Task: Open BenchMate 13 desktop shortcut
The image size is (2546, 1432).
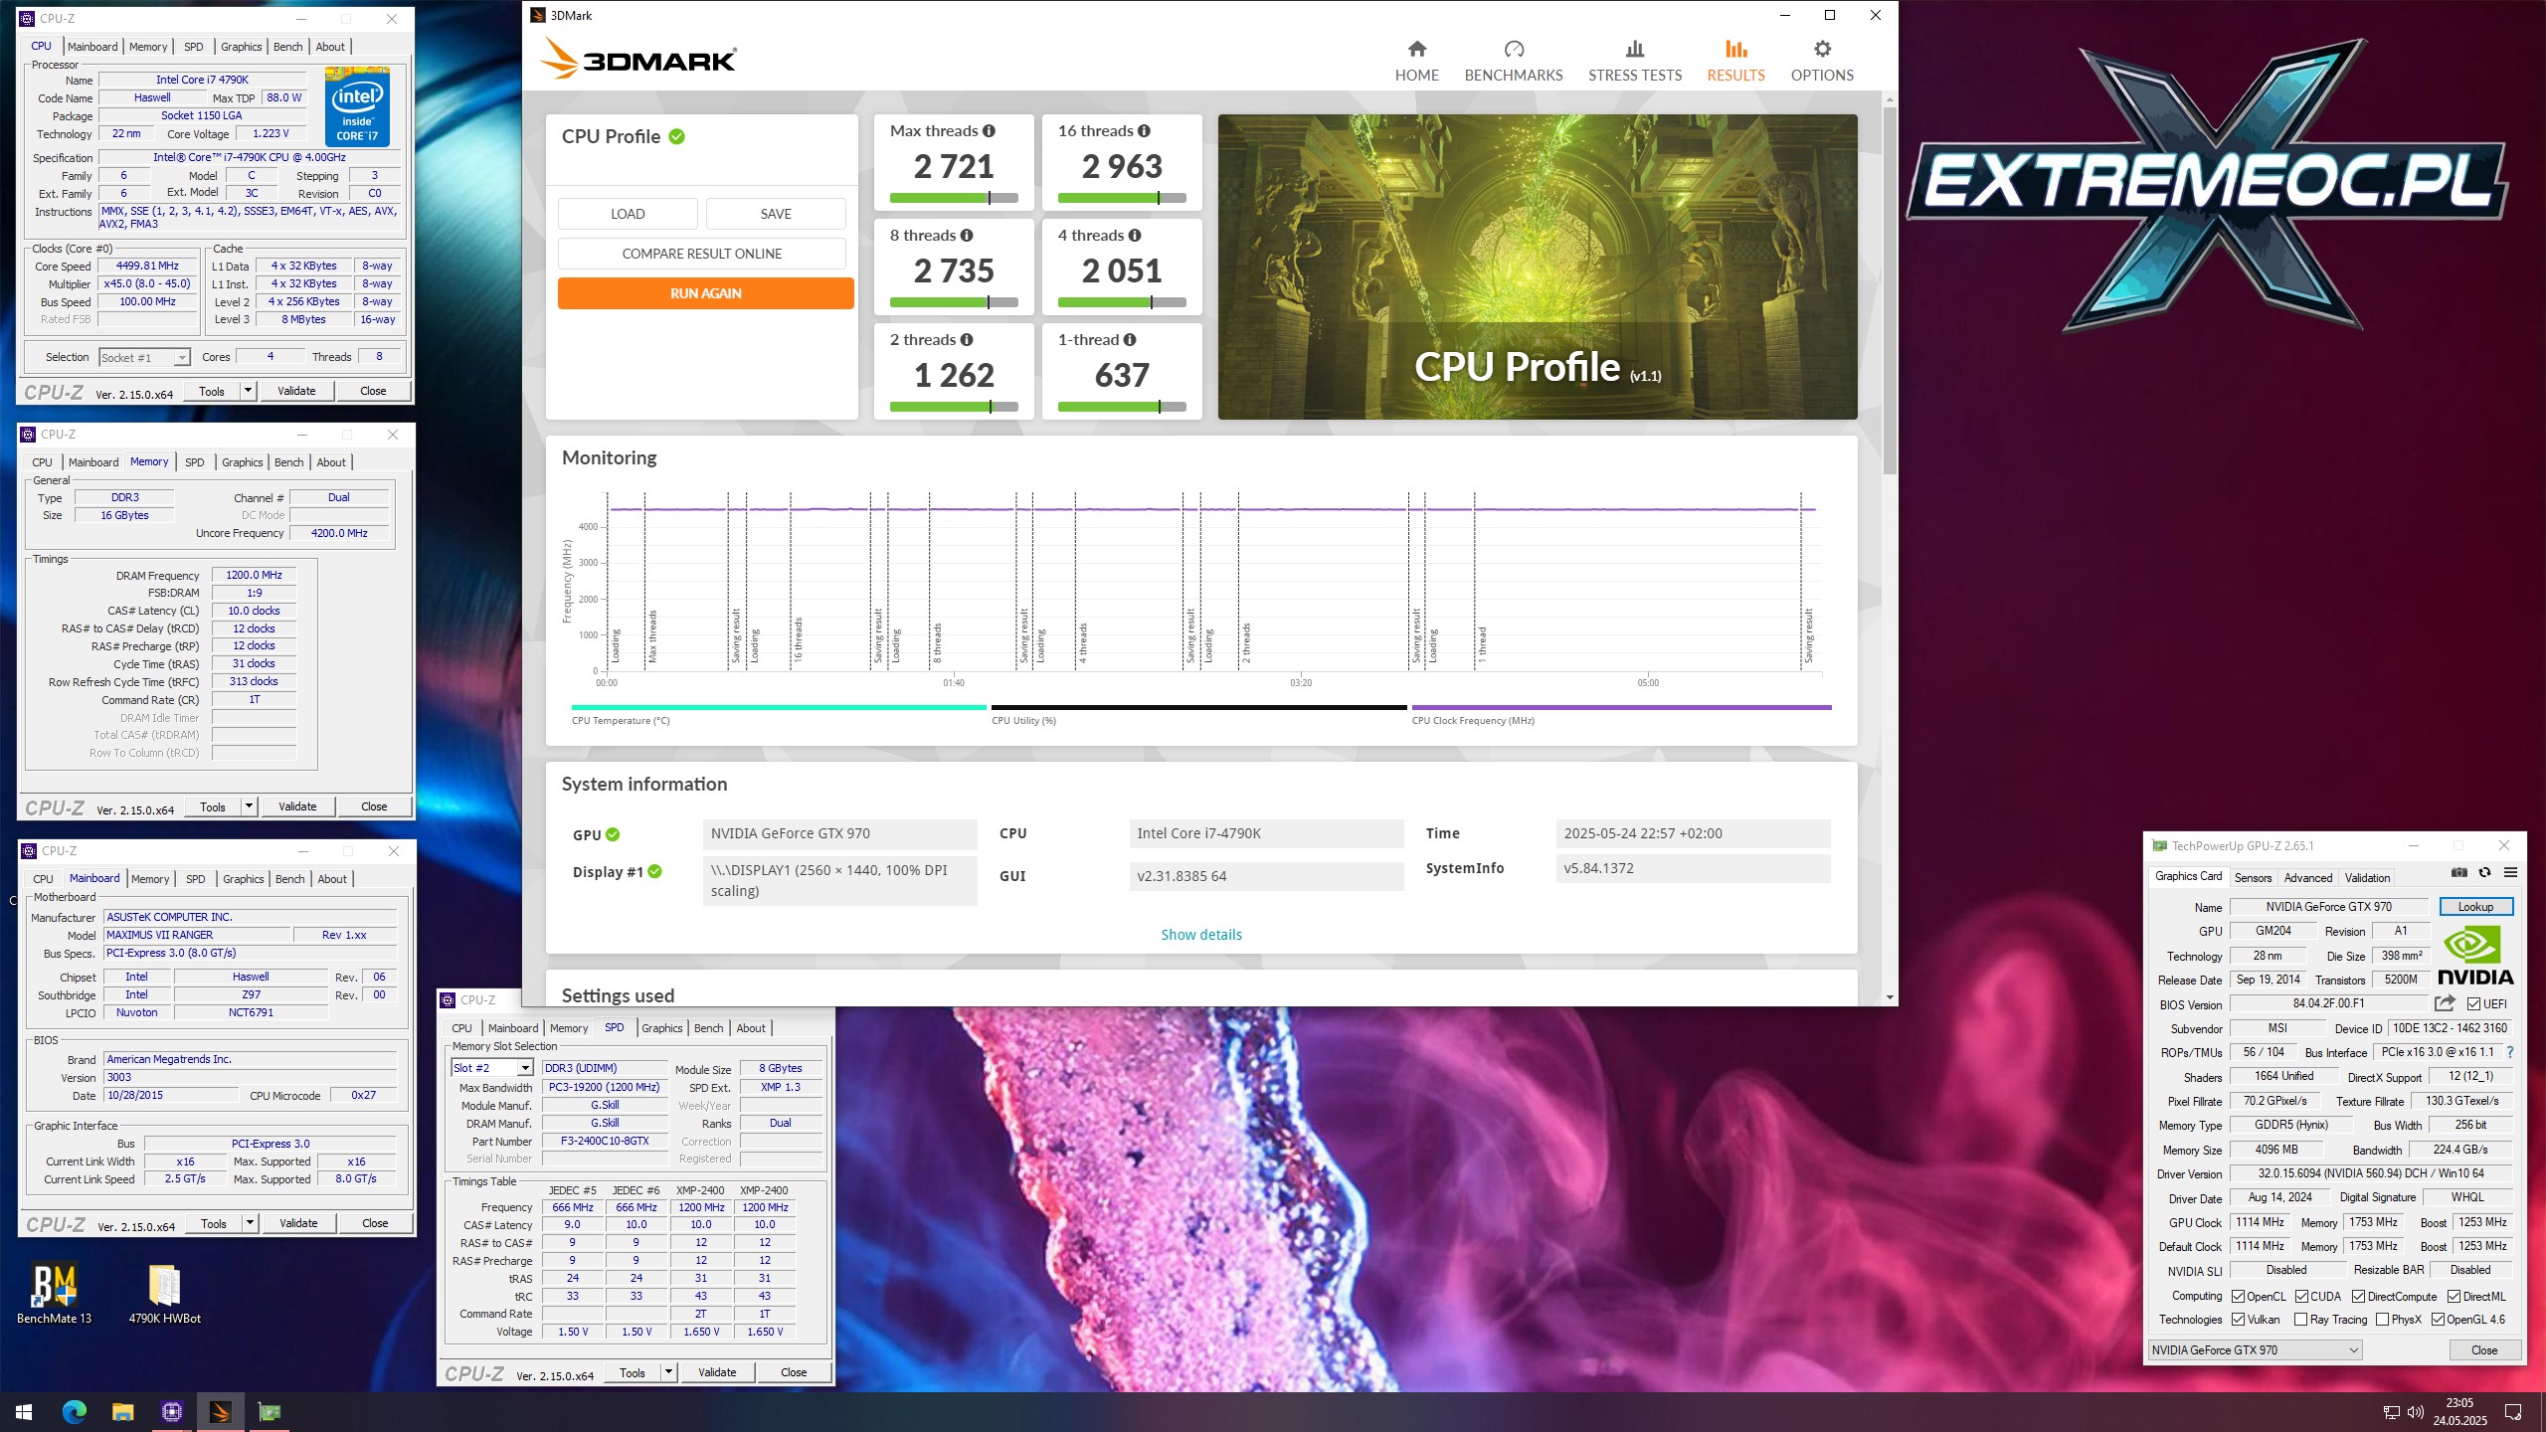Action: tap(54, 1293)
